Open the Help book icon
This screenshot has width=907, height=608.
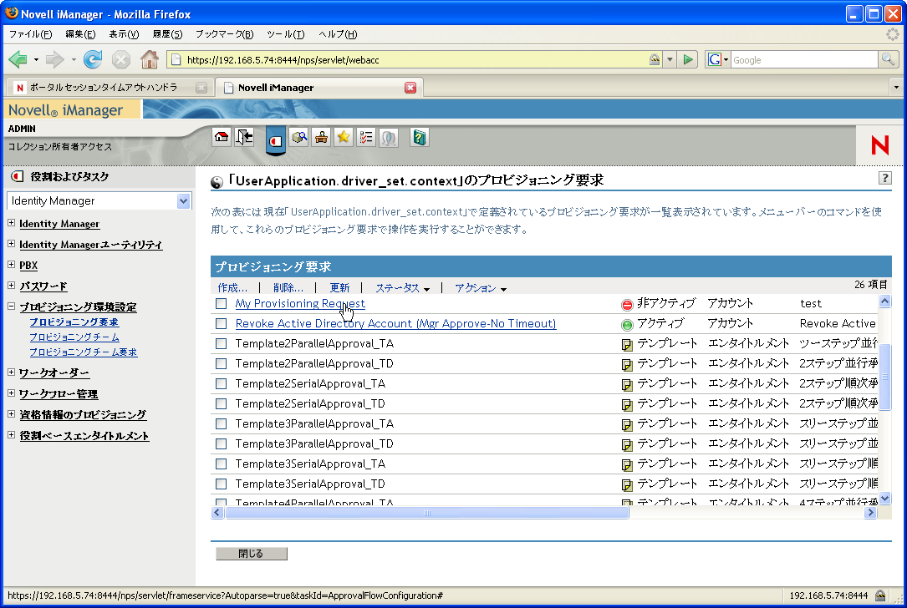point(420,138)
